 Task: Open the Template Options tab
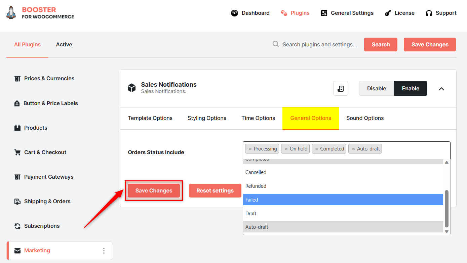pyautogui.click(x=150, y=118)
